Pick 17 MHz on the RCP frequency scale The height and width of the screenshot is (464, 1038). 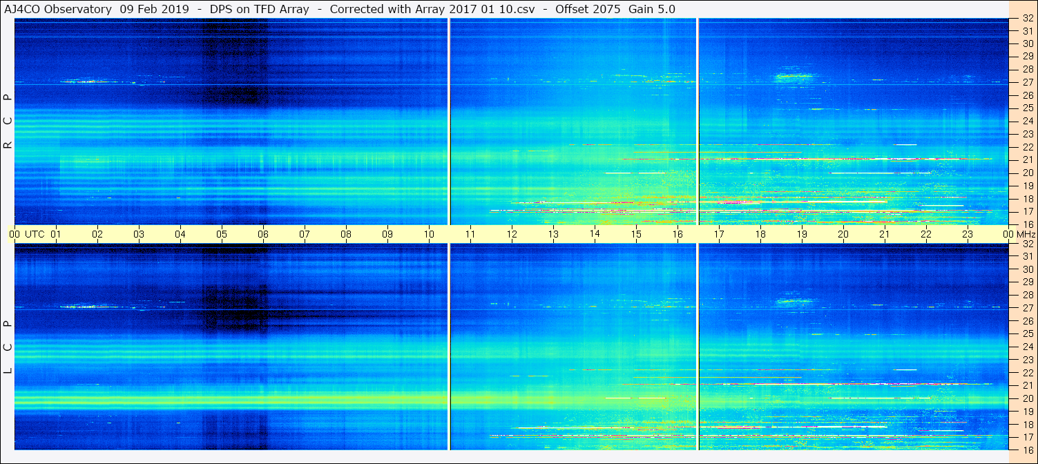(1027, 211)
